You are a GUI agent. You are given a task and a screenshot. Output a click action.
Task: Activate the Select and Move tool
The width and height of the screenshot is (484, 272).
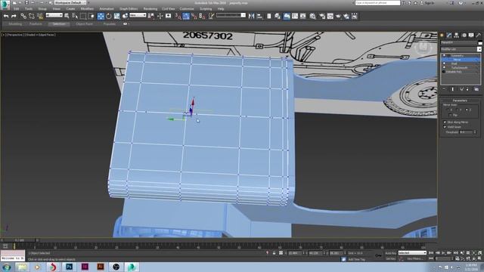tap(101, 16)
